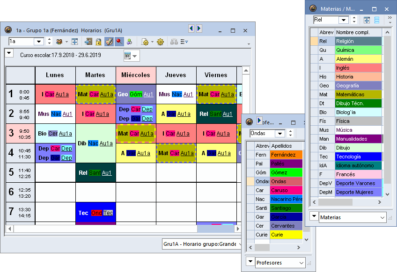Click the Tecnología blue cell in the Materias list
This screenshot has height=272, width=397.
pyautogui.click(x=358, y=157)
